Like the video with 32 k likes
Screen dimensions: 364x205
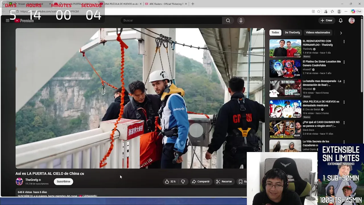170,181
